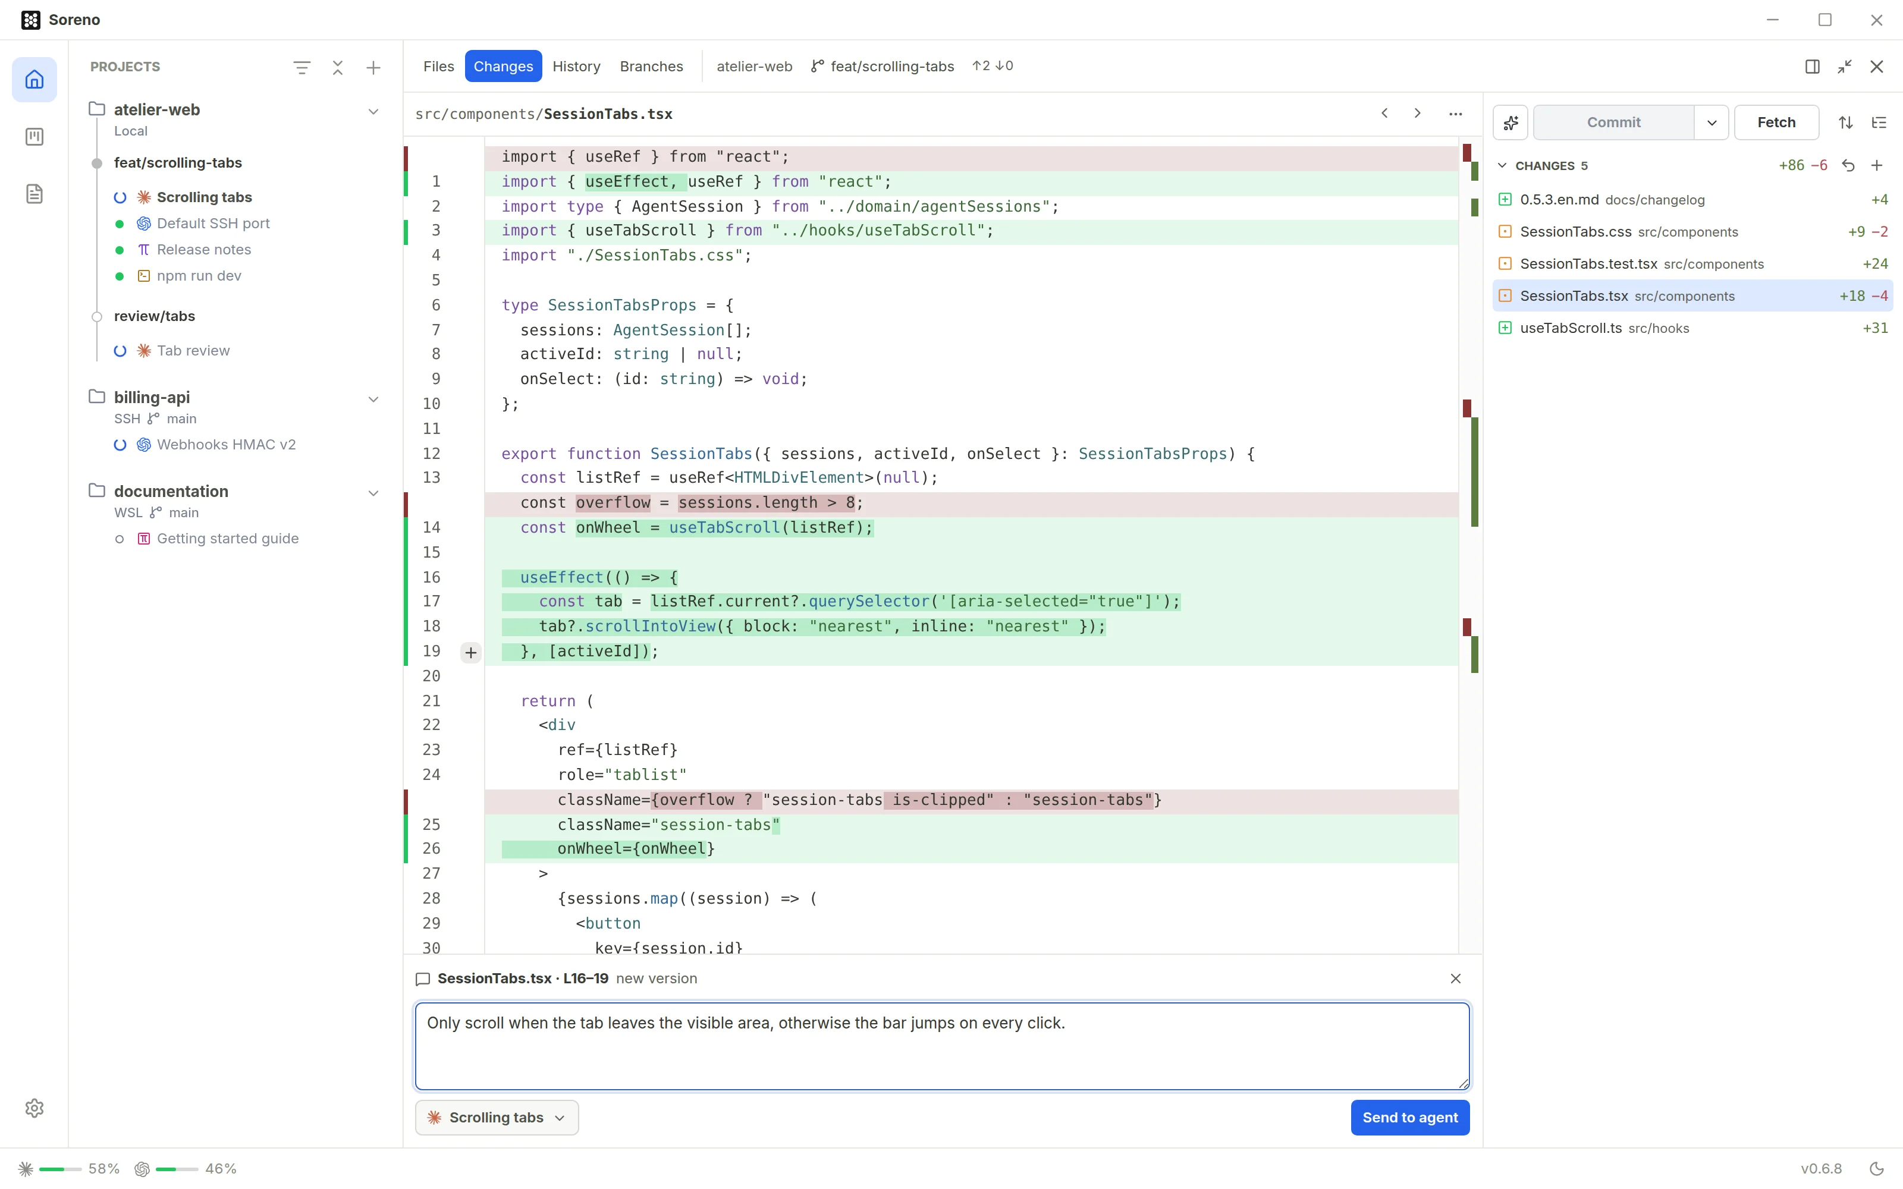Screen dimensions: 1903x1189
Task: Select the Changes tab
Action: [x=503, y=67]
